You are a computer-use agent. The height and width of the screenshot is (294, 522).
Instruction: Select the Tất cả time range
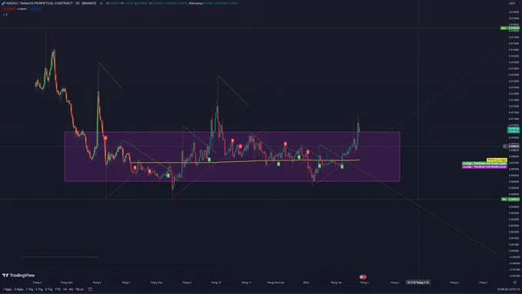coord(79,289)
